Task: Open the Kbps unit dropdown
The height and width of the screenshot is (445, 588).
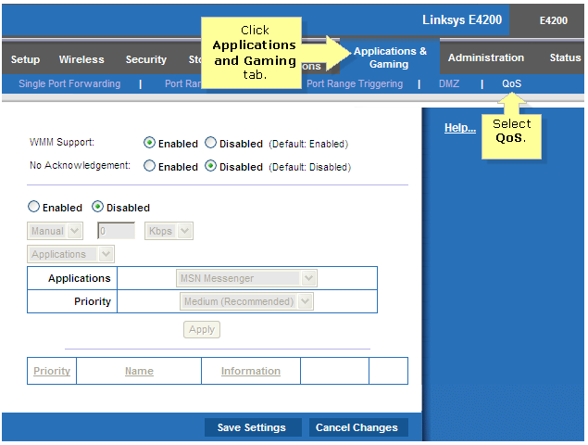Action: pyautogui.click(x=169, y=231)
